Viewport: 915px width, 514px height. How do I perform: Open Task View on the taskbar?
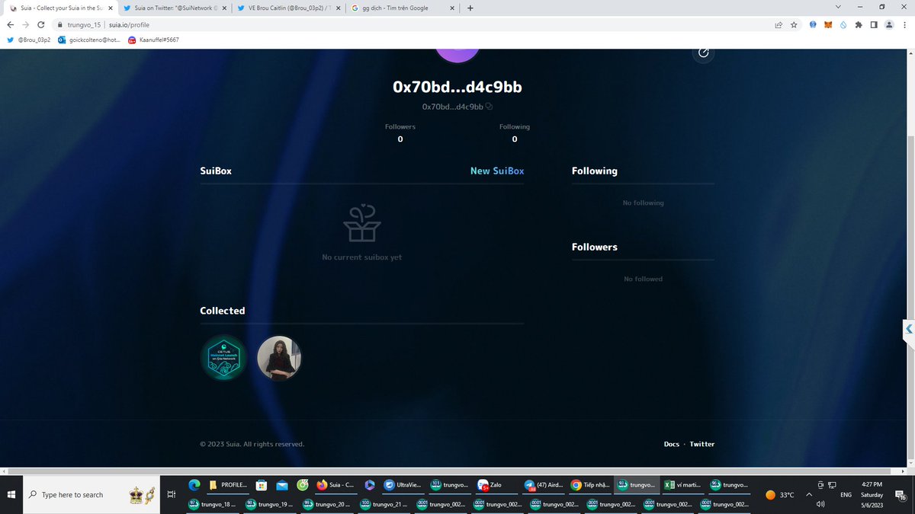pos(171,494)
